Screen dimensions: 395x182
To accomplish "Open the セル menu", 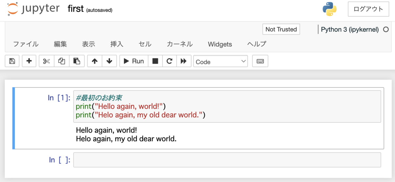I will (x=145, y=44).
